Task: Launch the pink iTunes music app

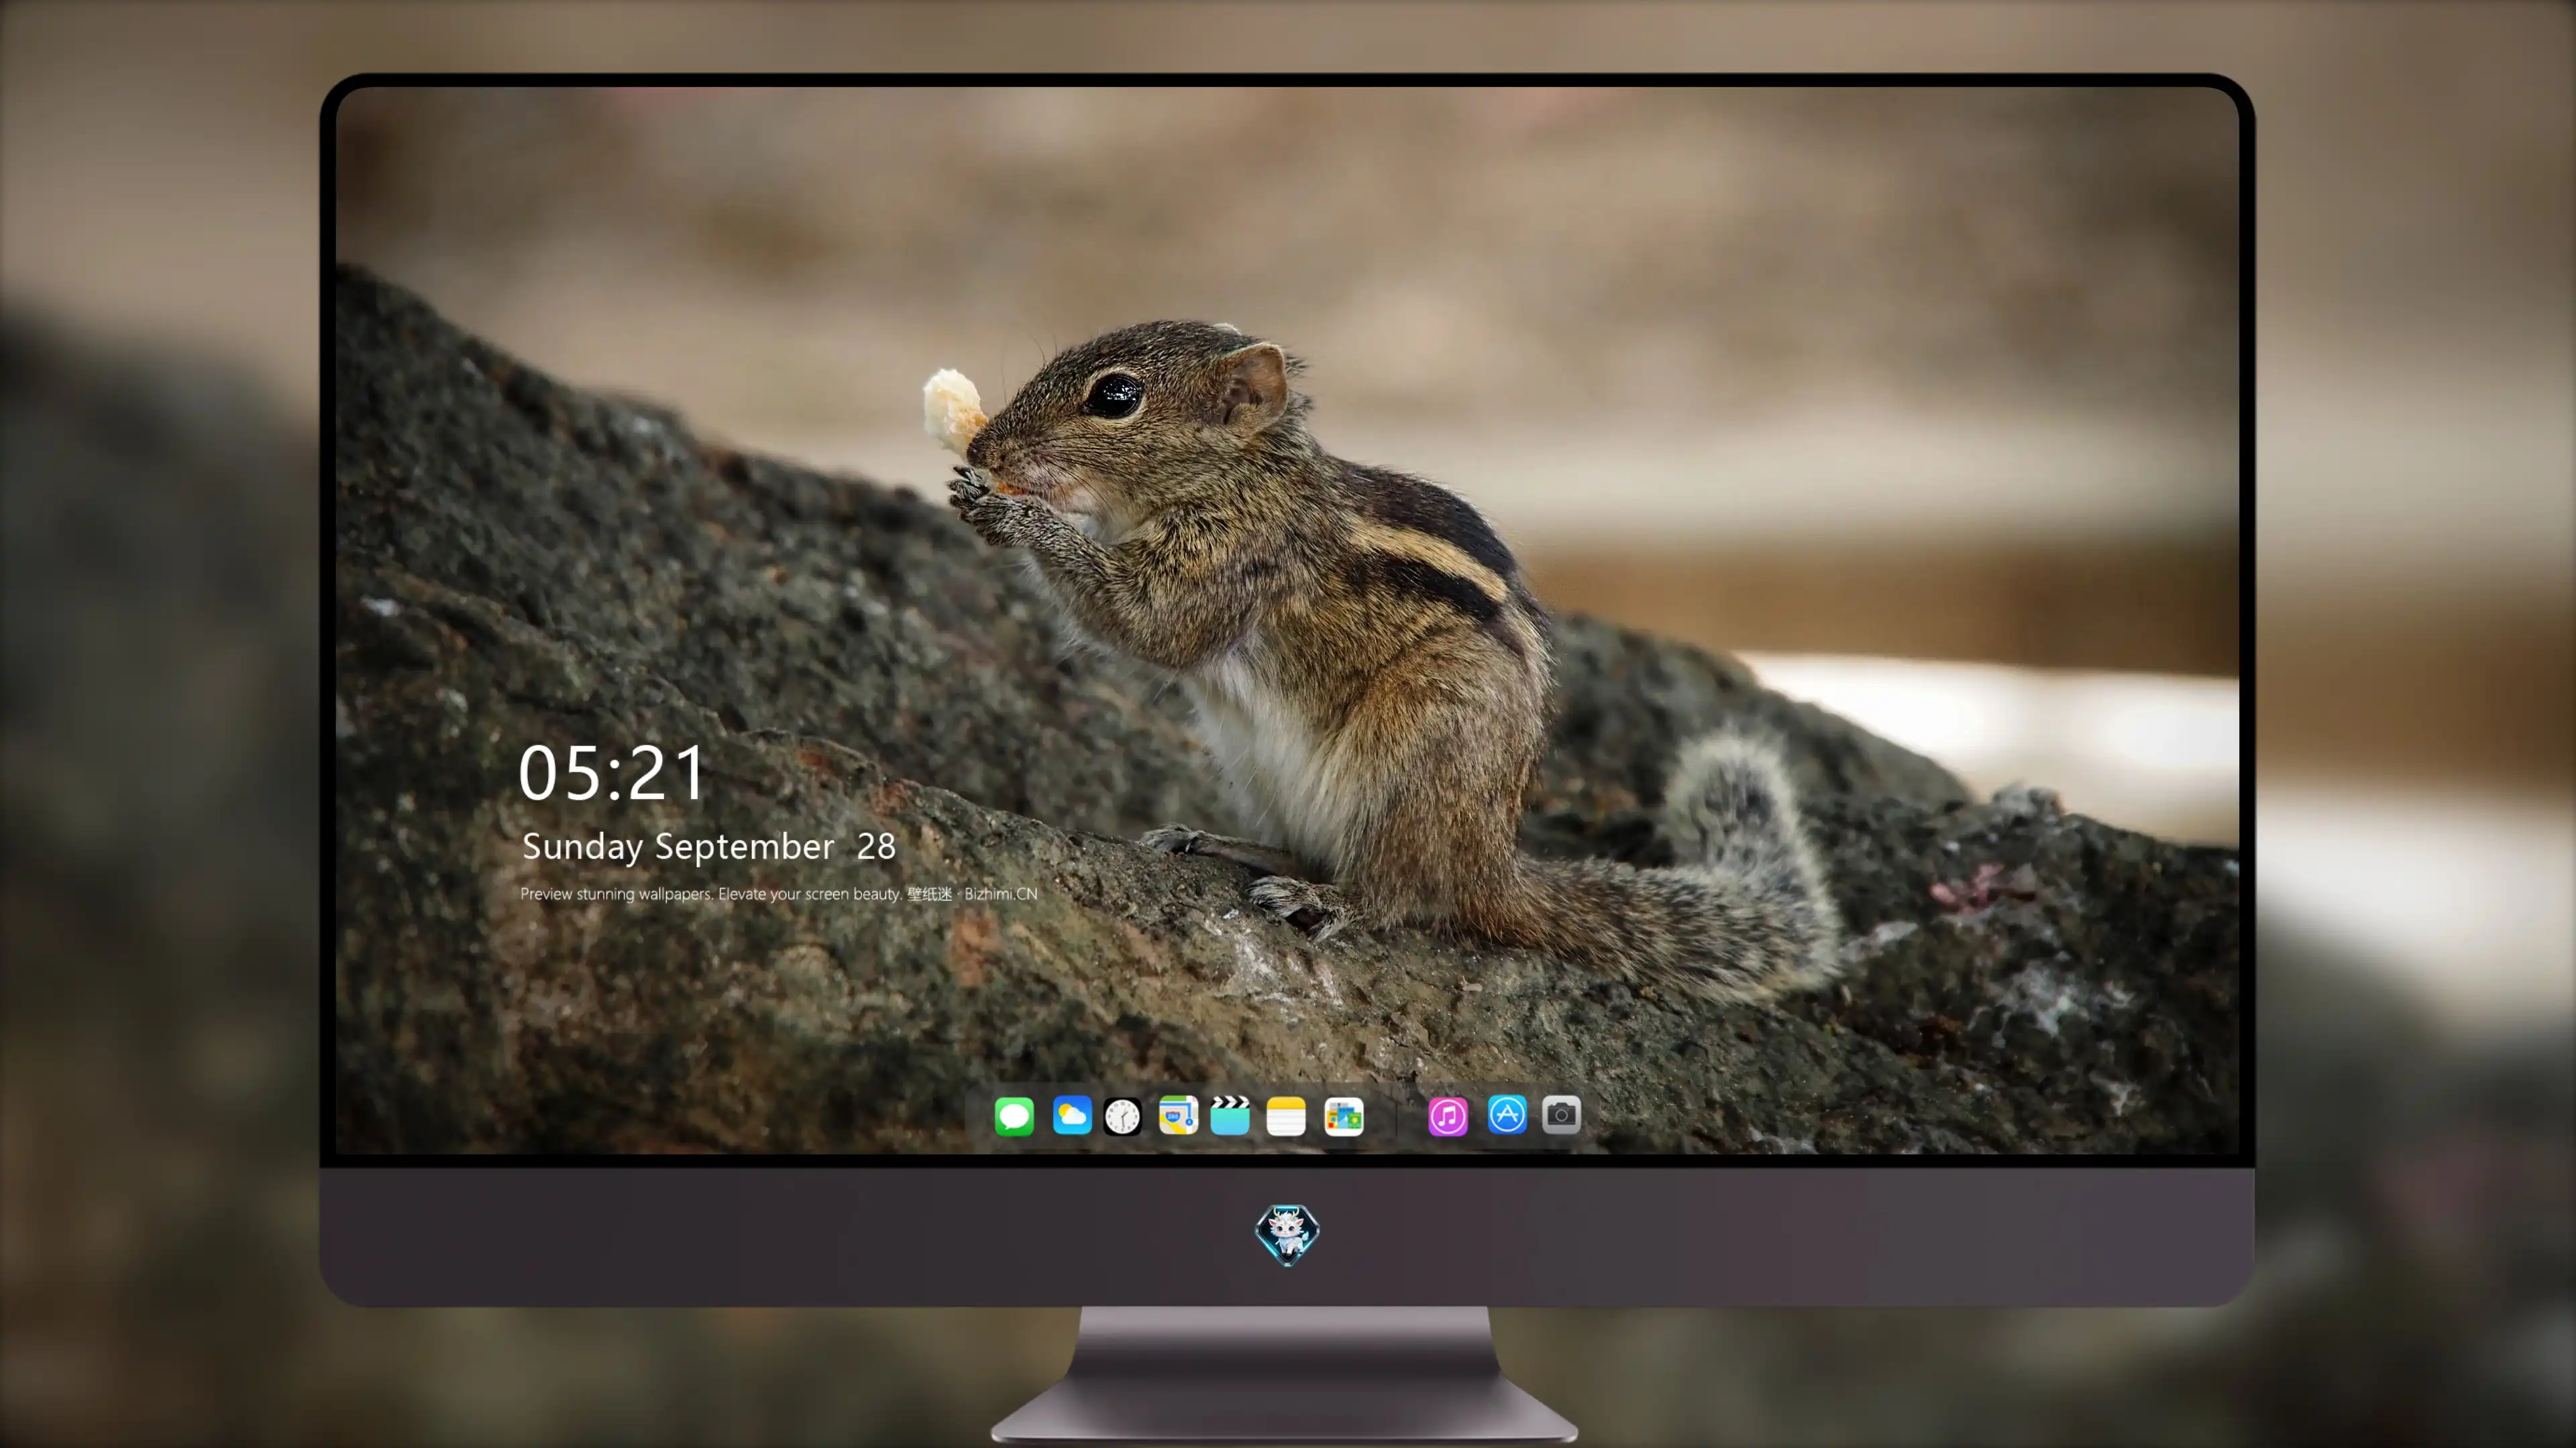Action: click(1448, 1116)
